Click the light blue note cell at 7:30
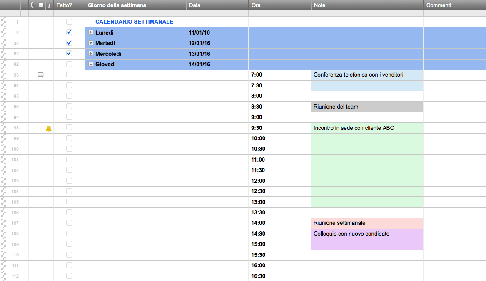The height and width of the screenshot is (281, 486). tap(367, 85)
